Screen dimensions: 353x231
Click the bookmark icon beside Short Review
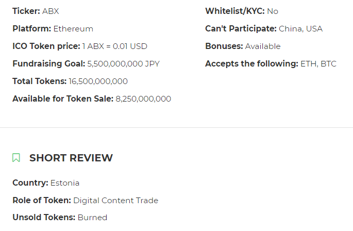[16, 158]
